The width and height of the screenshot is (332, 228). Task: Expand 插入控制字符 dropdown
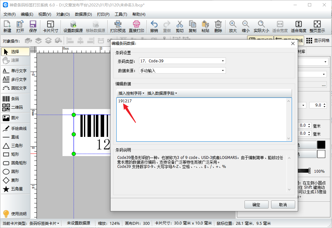131,93
